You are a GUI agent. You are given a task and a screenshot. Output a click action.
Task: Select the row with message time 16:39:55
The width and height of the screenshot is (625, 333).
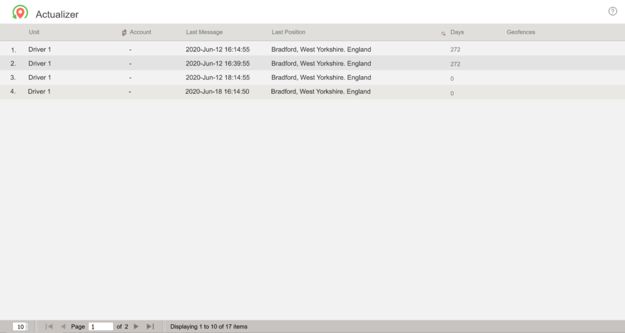[x=217, y=64]
